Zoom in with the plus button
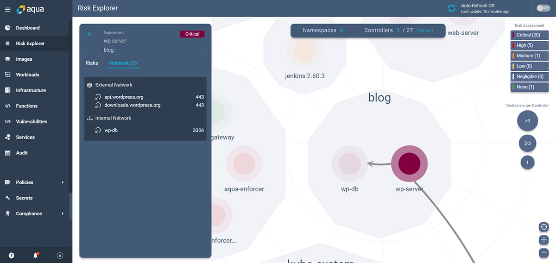The height and width of the screenshot is (263, 556). point(544,240)
